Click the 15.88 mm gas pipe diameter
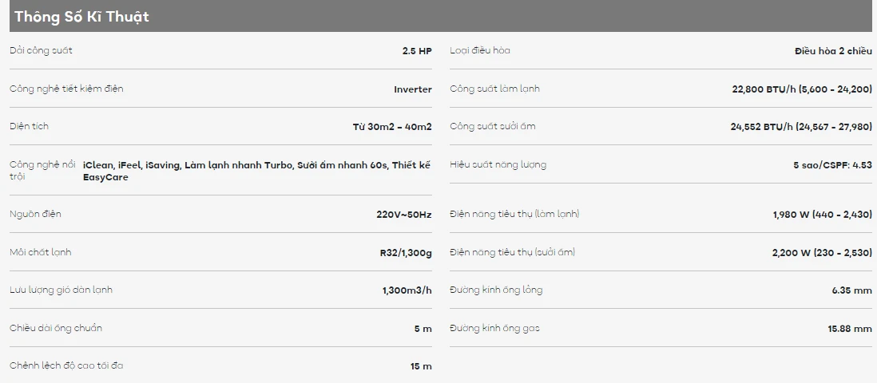This screenshot has width=877, height=383. pos(849,329)
